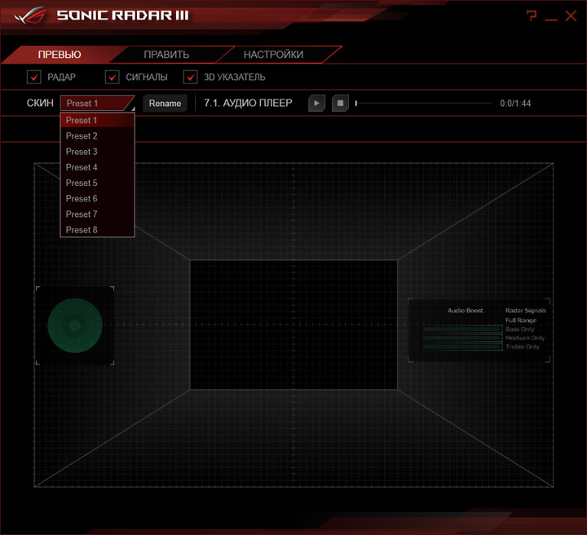Open the ПРАВИТЬ tab
This screenshot has height=535, width=587.
(x=166, y=55)
